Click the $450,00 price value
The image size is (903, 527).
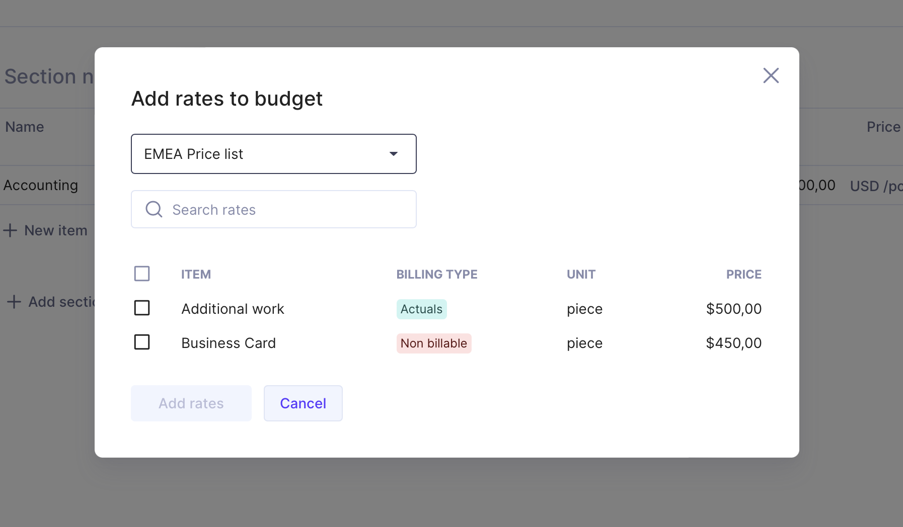[734, 343]
